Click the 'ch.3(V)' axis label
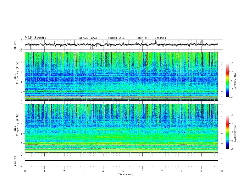Screen dimensions: 249x192 (x=15, y=161)
